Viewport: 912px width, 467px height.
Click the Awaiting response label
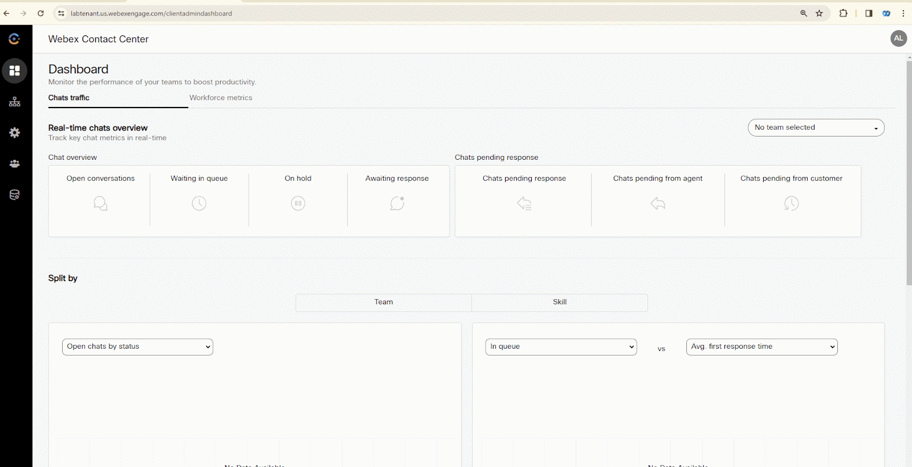pos(397,179)
